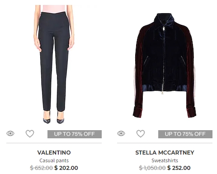217x174 pixels.
Task: Click the Valentino black pants product photo
Action: [54, 65]
